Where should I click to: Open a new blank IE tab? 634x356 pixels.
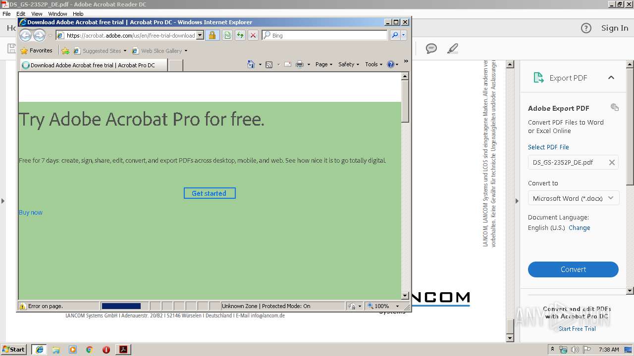pos(175,65)
